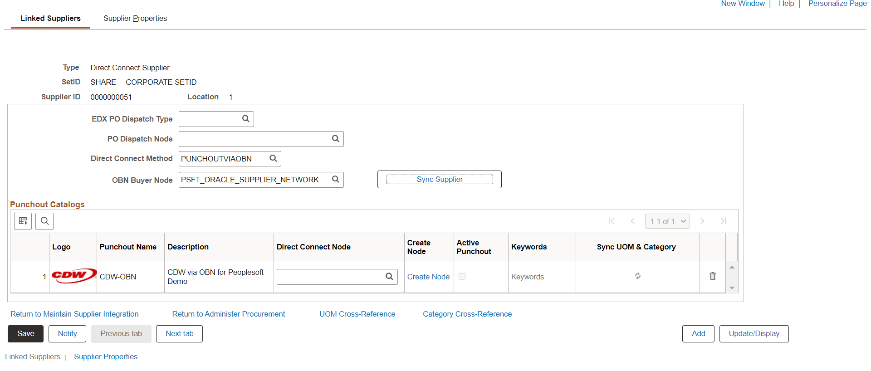Return to Administer Procurement link
This screenshot has height=371, width=871.
(x=229, y=314)
